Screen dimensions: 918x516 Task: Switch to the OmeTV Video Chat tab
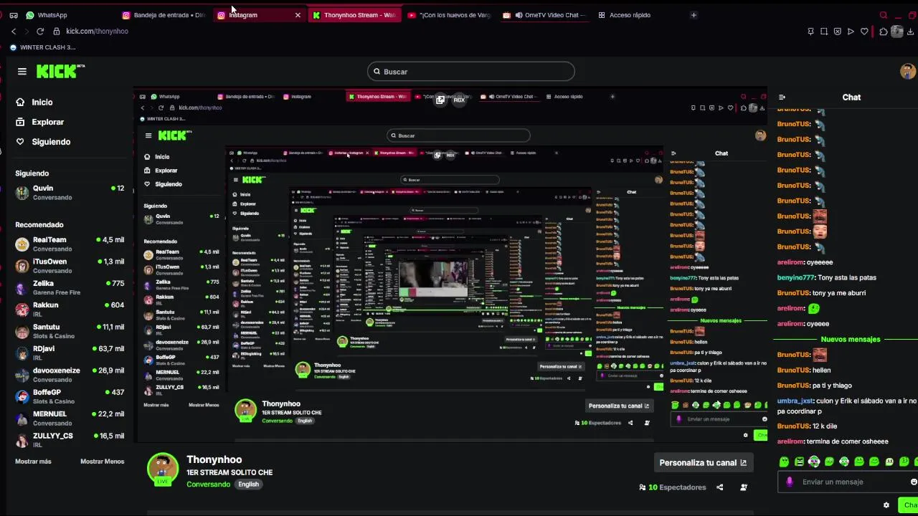pos(545,15)
